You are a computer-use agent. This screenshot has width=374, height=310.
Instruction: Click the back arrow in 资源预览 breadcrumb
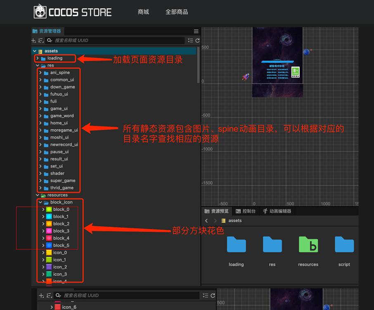(206, 221)
